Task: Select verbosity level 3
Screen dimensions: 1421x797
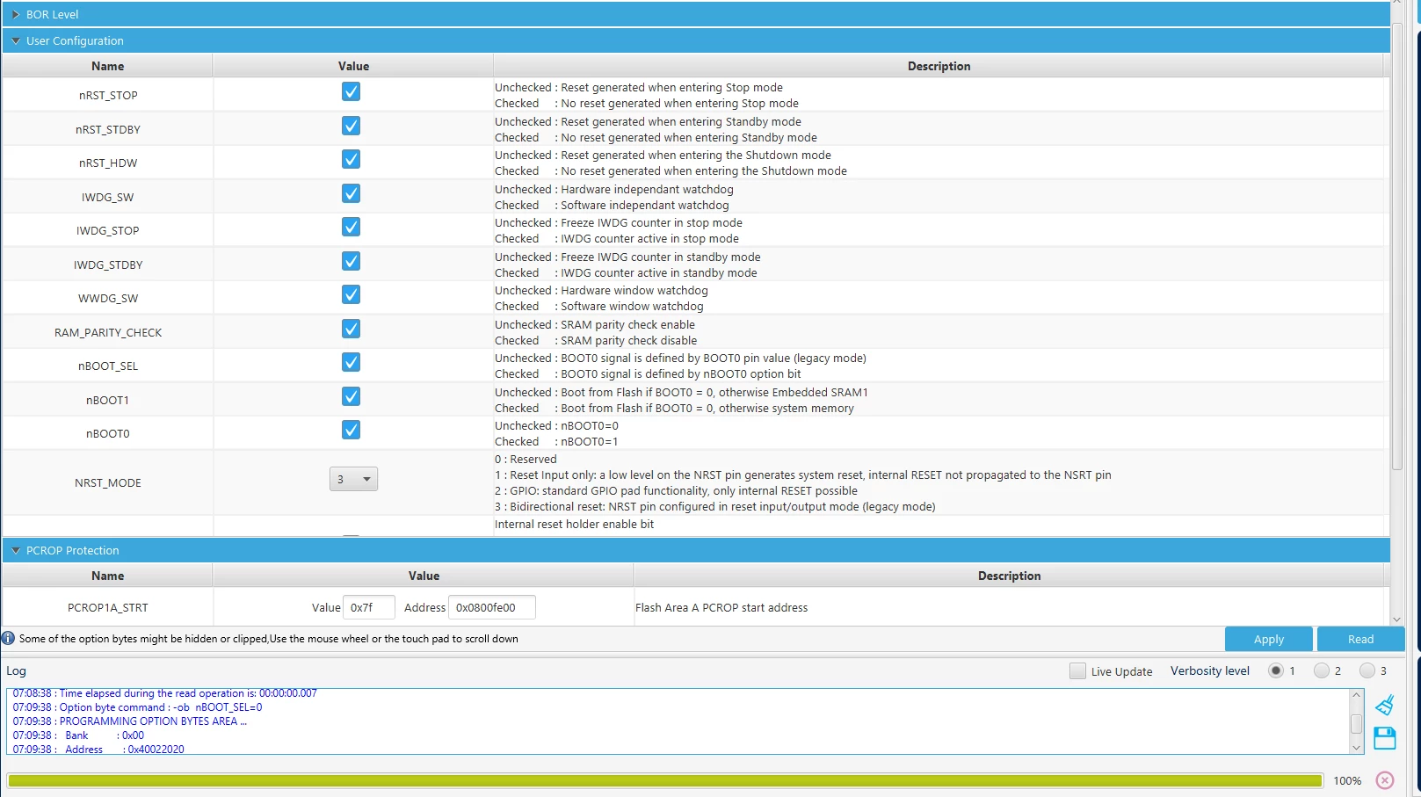Action: (x=1367, y=670)
